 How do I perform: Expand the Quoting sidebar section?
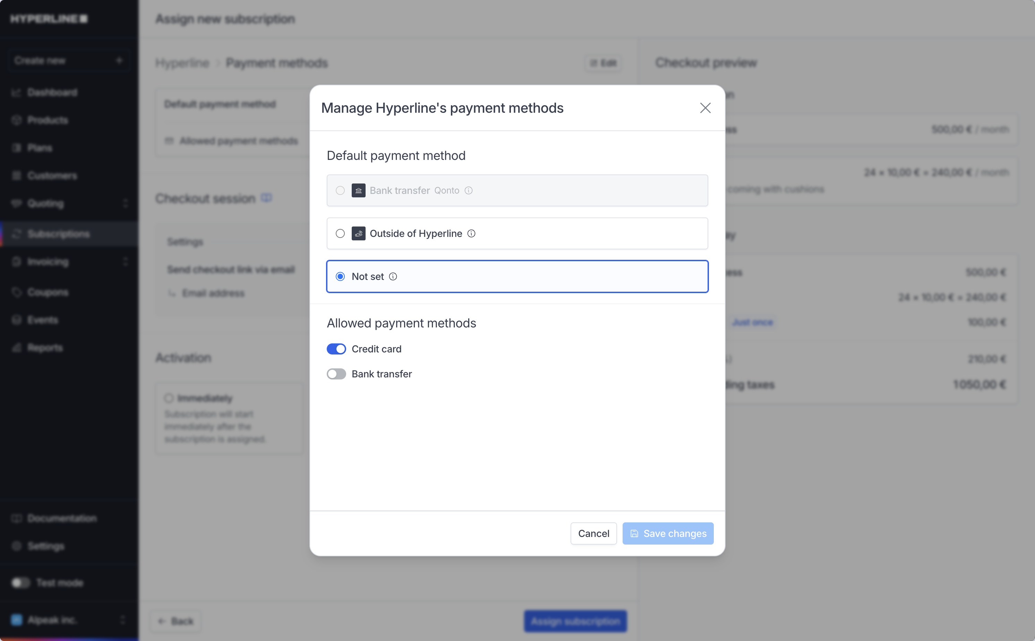coord(126,204)
